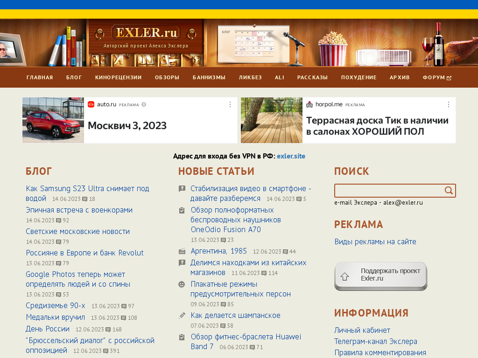Open the auto.ru ad options menu

pyautogui.click(x=230, y=105)
